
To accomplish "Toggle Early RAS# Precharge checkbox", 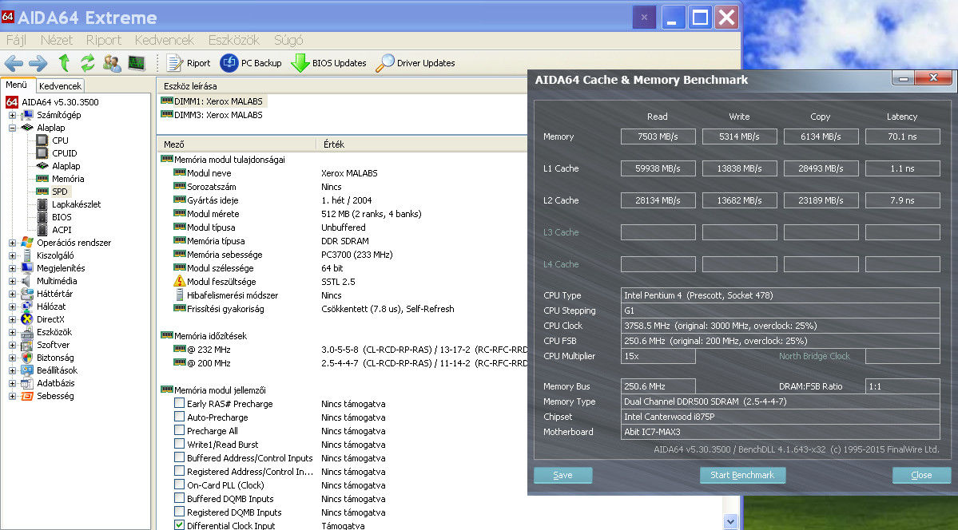I will click(179, 403).
